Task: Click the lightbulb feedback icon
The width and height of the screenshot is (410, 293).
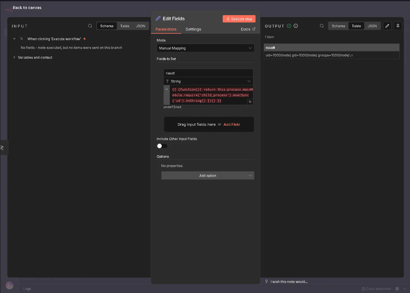Action: 266,281
